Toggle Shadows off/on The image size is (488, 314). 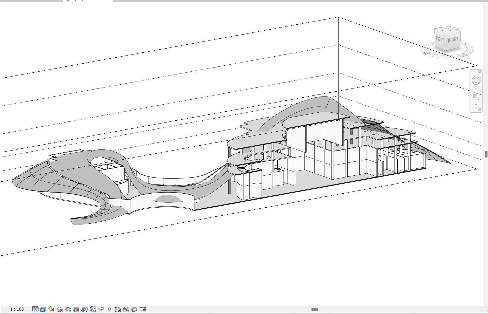coord(60,309)
